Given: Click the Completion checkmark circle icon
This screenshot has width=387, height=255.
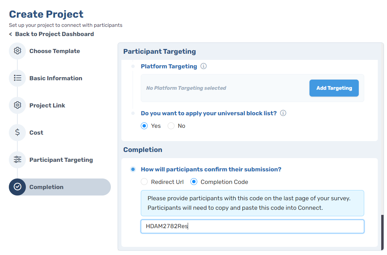Looking at the screenshot, I should click(17, 187).
